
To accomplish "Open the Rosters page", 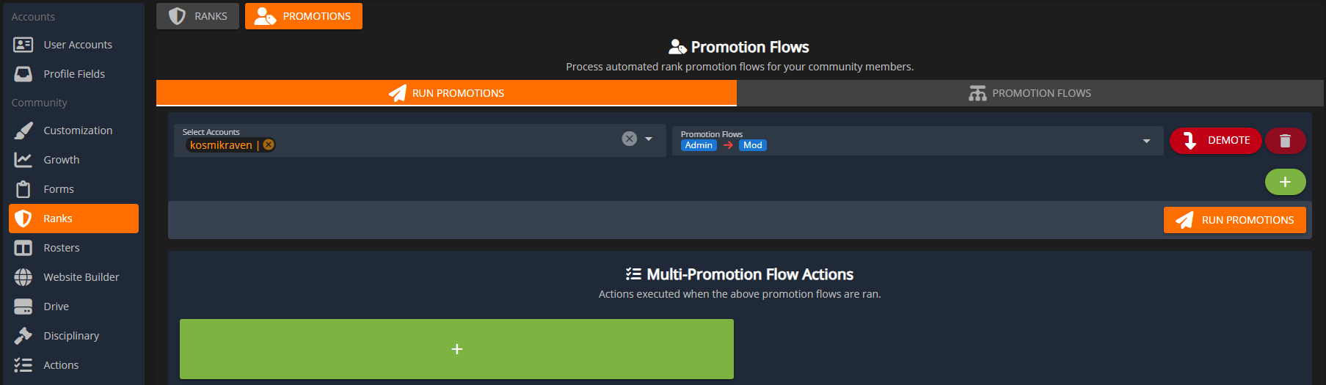I will pos(61,248).
